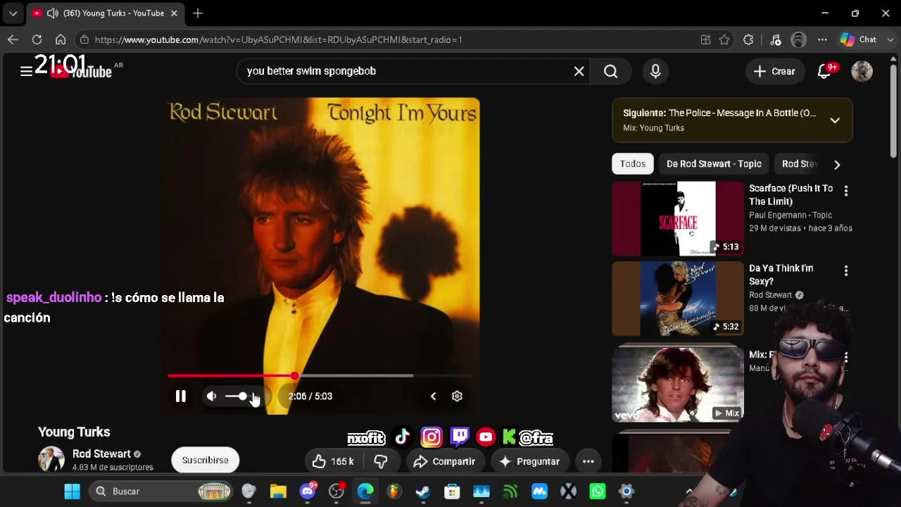This screenshot has width=901, height=507.
Task: Open the Windows Start menu
Action: click(x=72, y=492)
